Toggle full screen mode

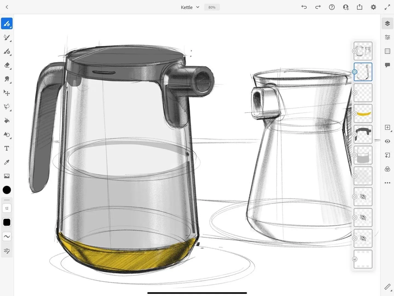387,7
